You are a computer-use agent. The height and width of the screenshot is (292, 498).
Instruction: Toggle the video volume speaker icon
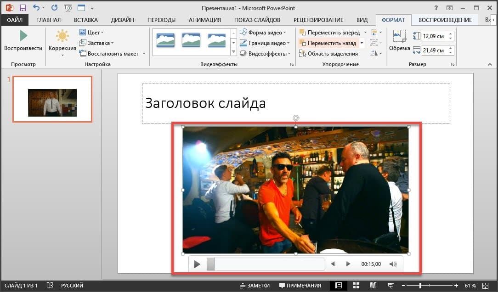point(393,264)
